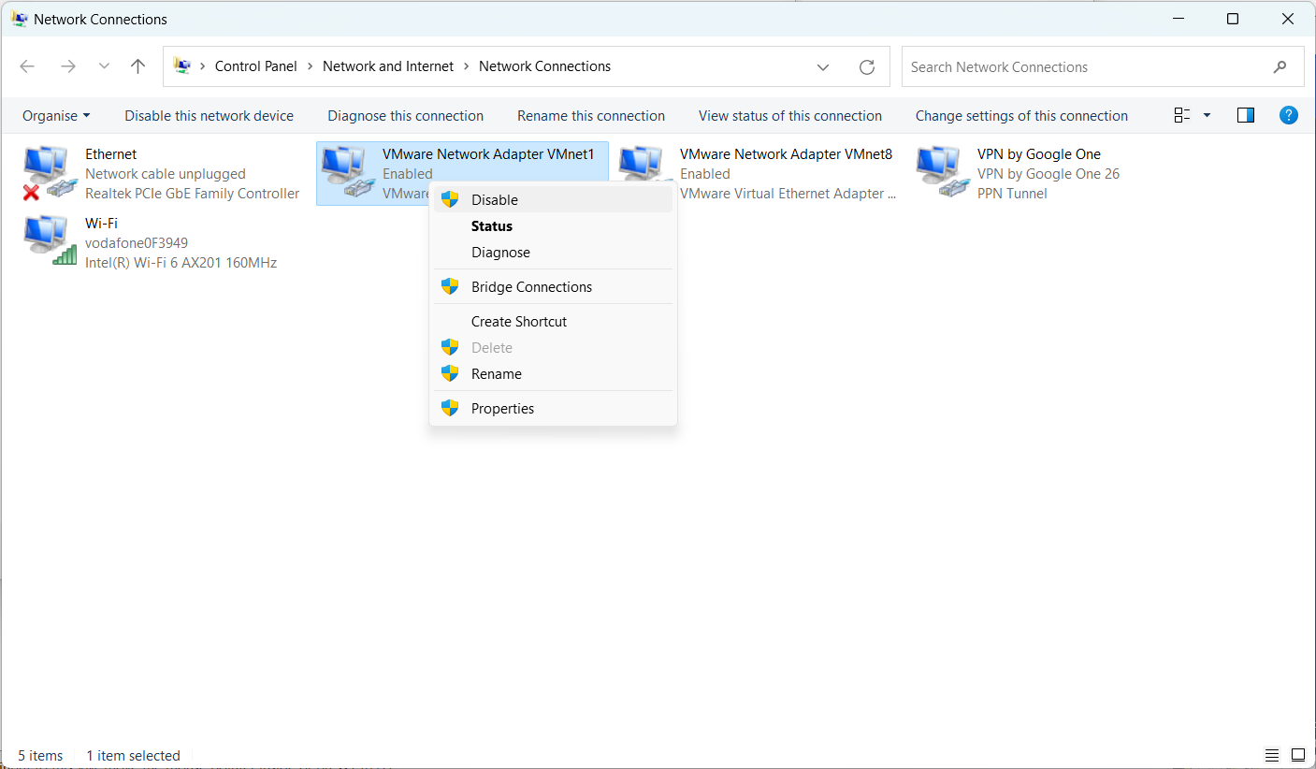This screenshot has width=1316, height=769.
Task: Switch to large icons view in status bar
Action: (1298, 755)
